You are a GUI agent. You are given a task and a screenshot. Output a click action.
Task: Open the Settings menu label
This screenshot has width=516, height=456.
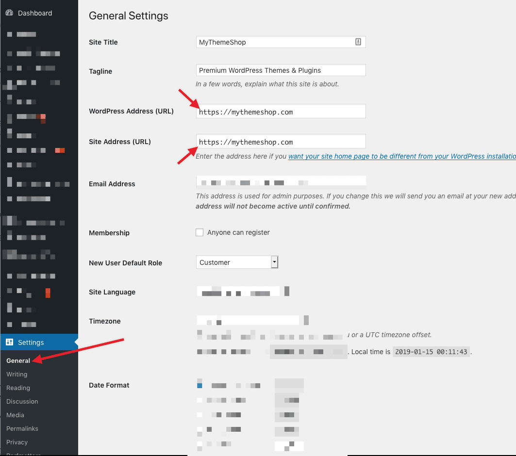31,342
